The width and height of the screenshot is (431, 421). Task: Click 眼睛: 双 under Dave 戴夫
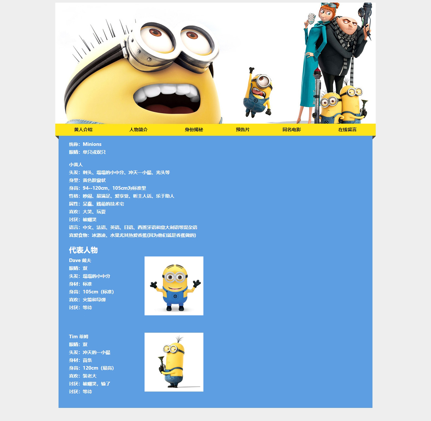pyautogui.click(x=78, y=268)
